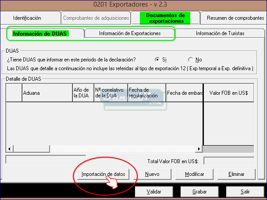The width and height of the screenshot is (267, 200).
Task: Click the Aduana column header
Action: tap(47, 93)
